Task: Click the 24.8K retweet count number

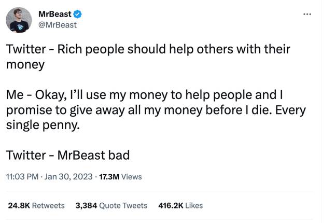Action: 19,205
